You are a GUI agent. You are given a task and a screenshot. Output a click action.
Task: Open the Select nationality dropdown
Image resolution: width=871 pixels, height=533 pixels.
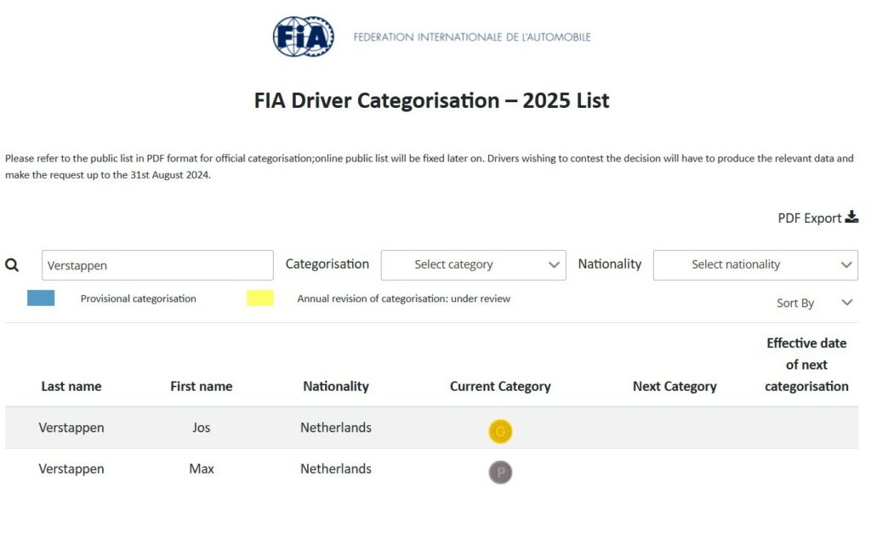tap(755, 265)
